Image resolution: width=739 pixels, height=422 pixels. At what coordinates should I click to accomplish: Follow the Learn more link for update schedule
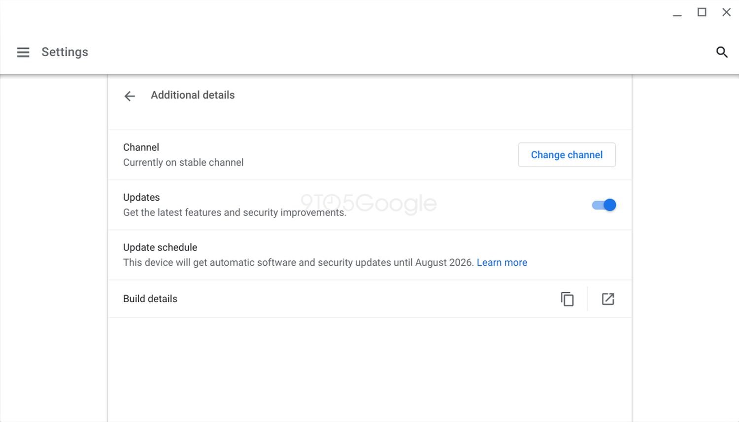coord(502,263)
